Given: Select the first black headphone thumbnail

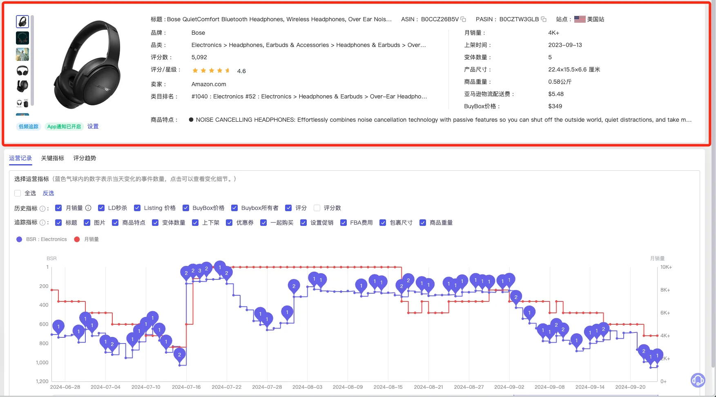Looking at the screenshot, I should [22, 21].
